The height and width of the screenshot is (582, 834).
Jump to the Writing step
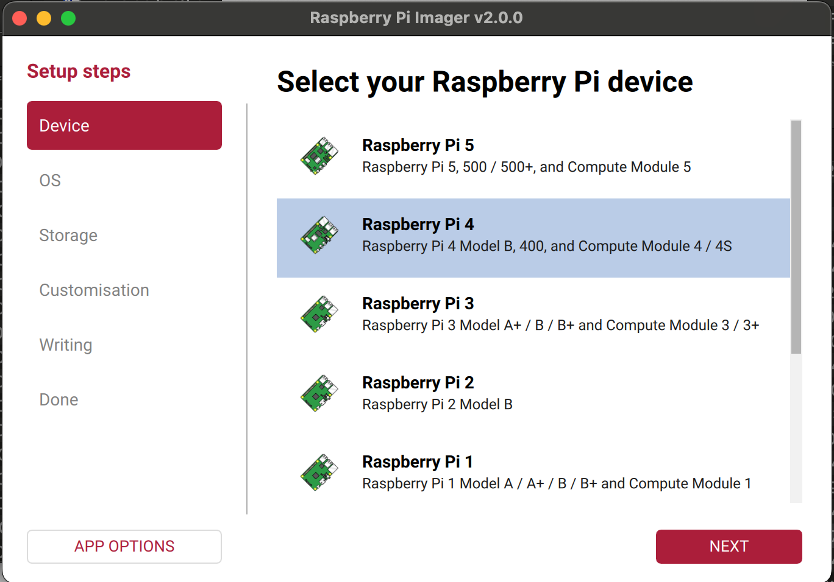click(x=66, y=345)
